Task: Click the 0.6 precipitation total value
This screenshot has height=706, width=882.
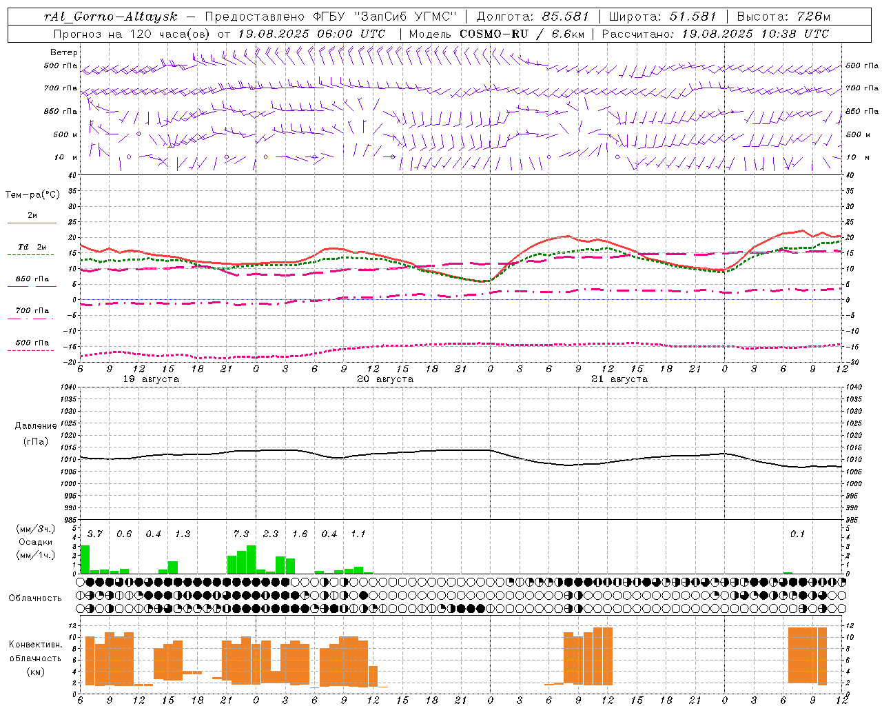Action: coord(124,534)
